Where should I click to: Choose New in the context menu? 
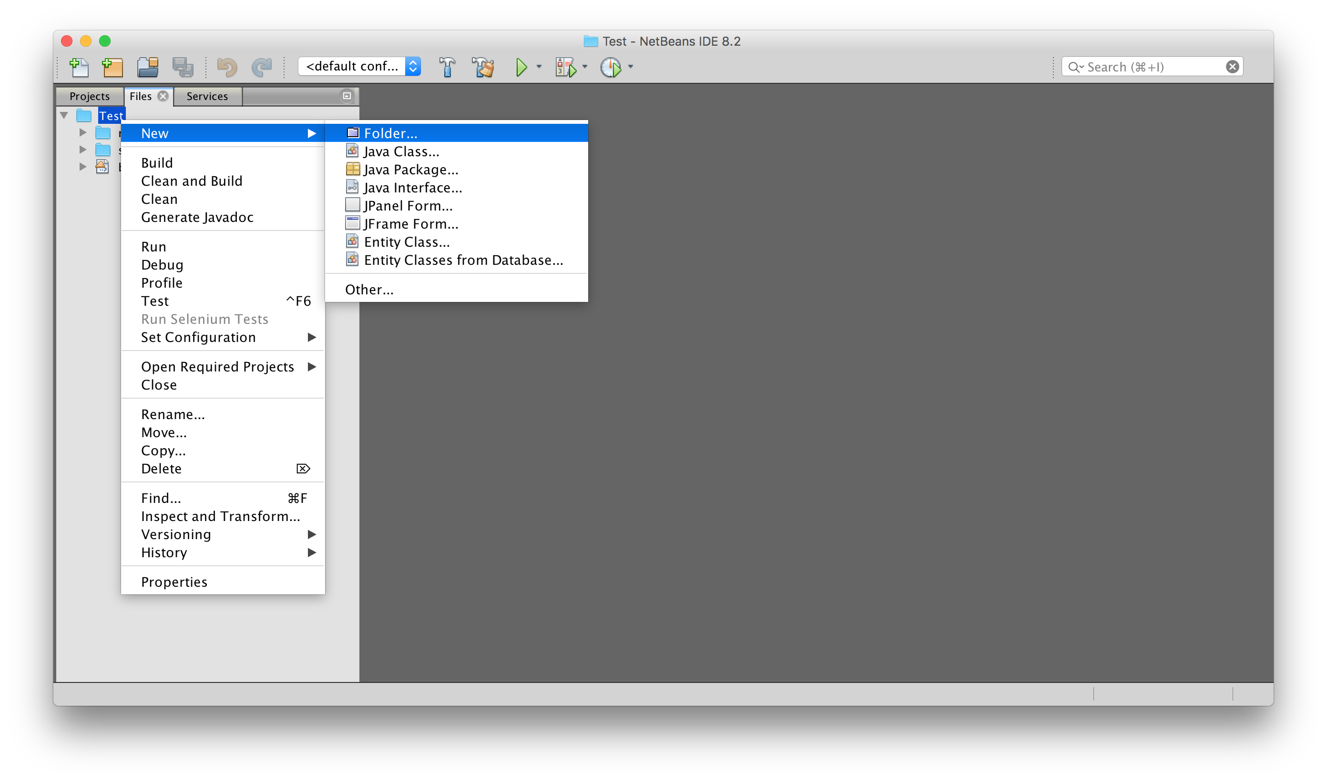223,133
